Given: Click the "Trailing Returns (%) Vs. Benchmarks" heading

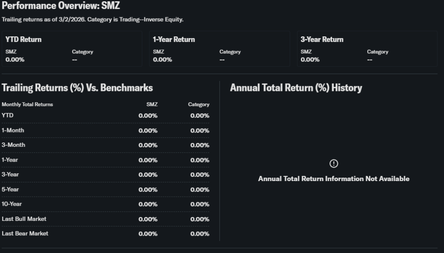Looking at the screenshot, I should (x=77, y=88).
